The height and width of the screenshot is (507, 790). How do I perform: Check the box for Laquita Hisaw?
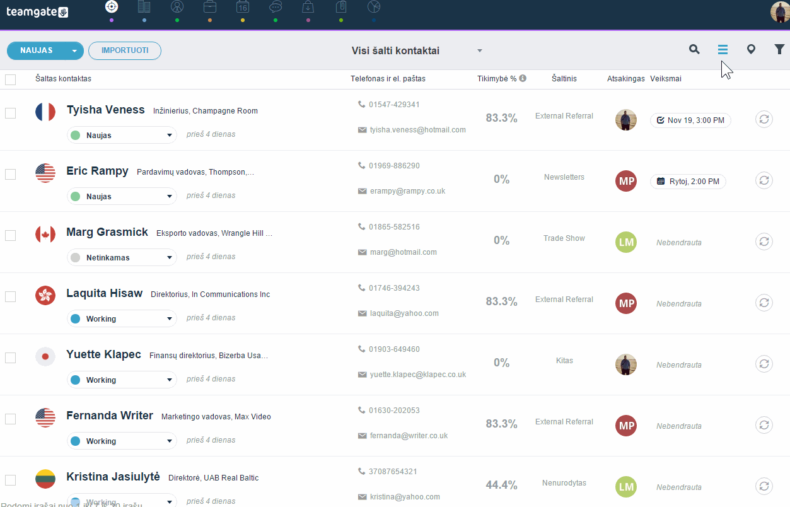click(10, 296)
